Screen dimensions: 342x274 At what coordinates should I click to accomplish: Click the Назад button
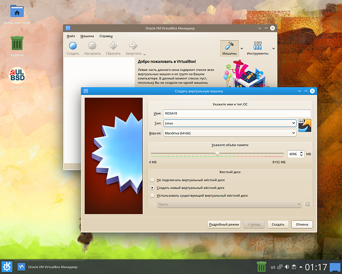click(x=254, y=225)
